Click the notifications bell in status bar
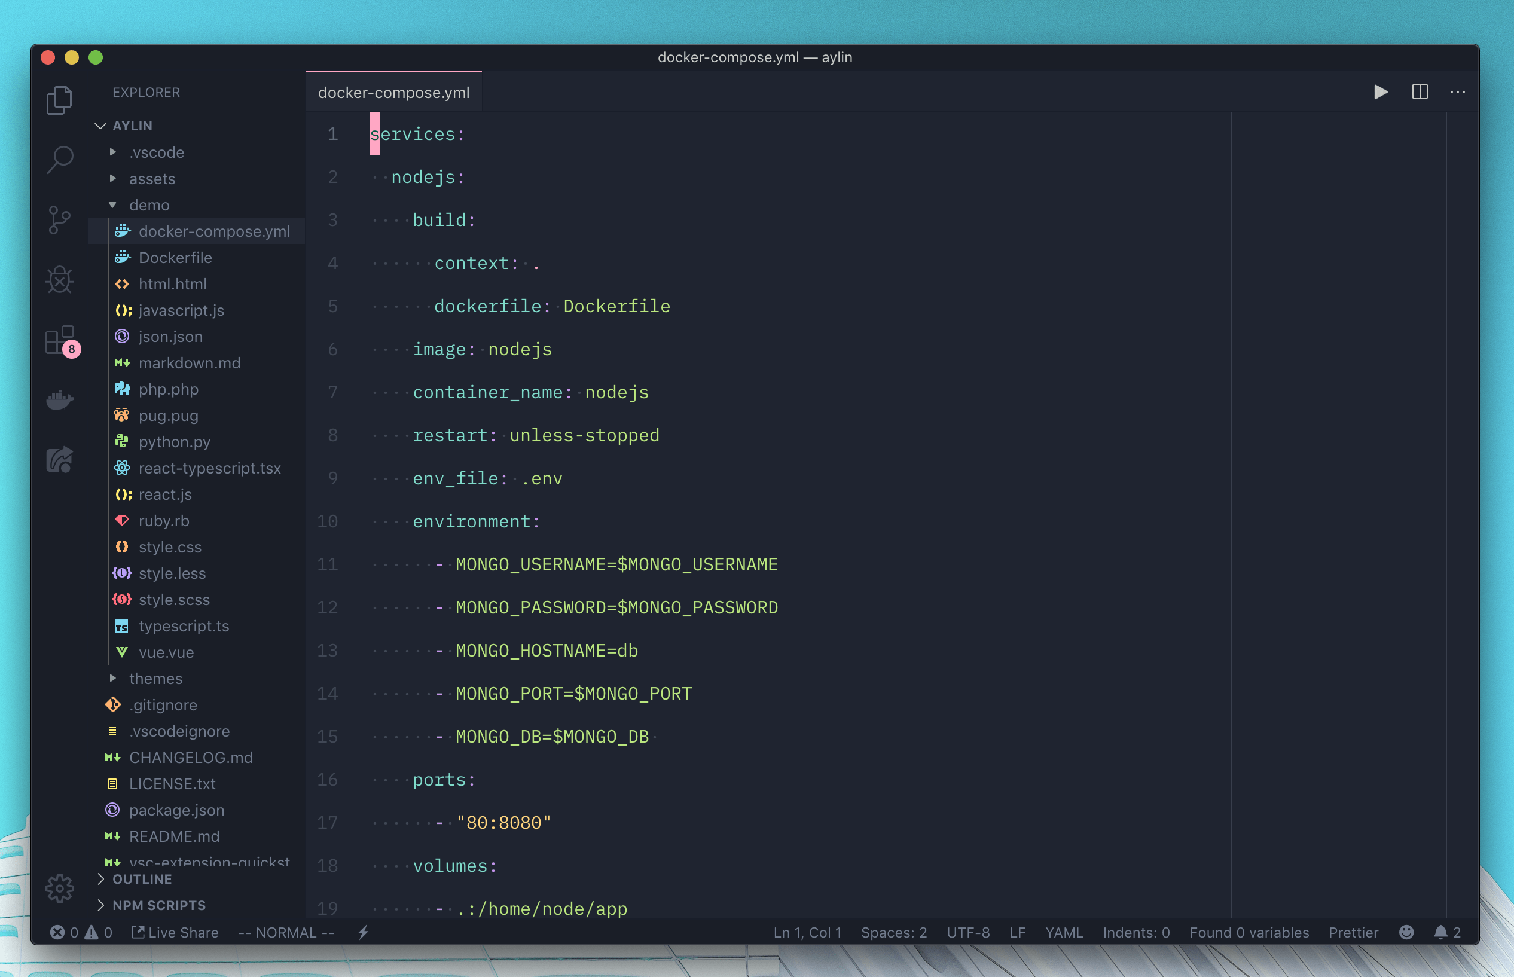Viewport: 1514px width, 977px height. click(x=1440, y=932)
